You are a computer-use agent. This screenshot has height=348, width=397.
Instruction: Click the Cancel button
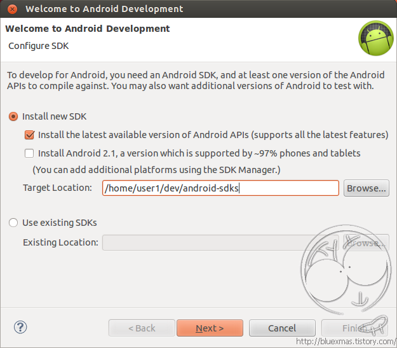(282, 328)
